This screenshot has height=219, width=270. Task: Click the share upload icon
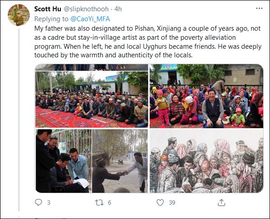click(x=221, y=202)
